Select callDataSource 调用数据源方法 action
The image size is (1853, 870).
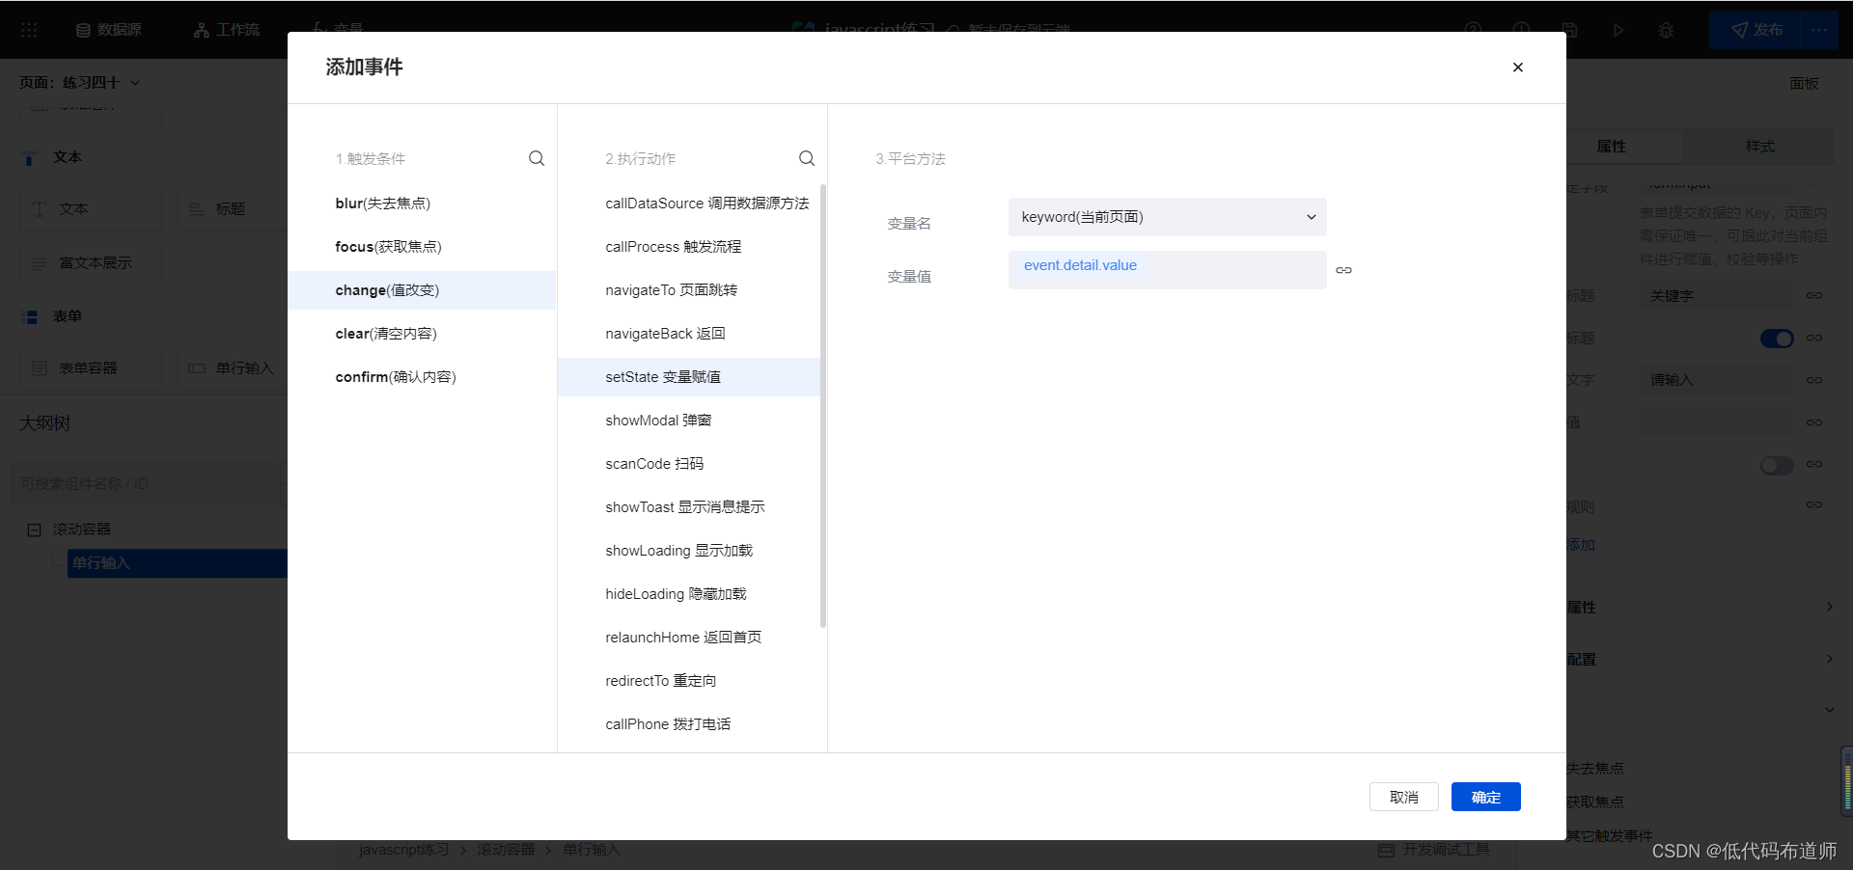[x=706, y=204]
